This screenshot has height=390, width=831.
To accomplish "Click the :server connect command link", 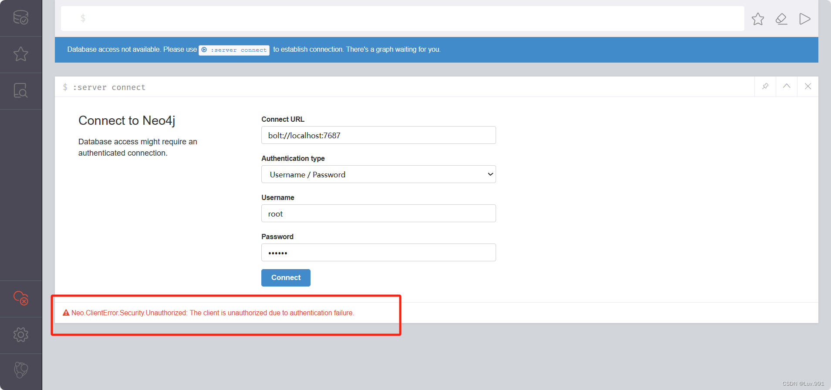I will point(234,50).
